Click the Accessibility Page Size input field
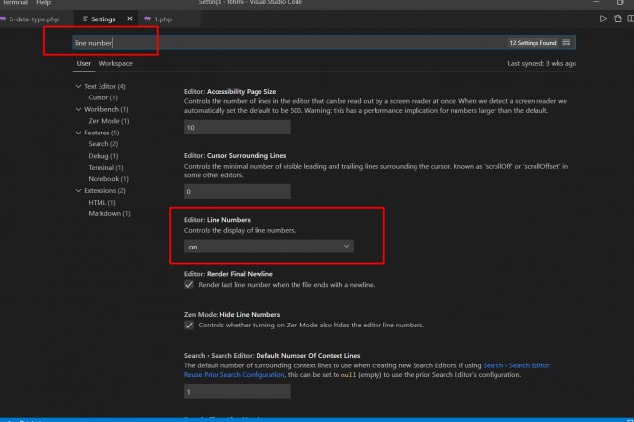This screenshot has width=634, height=422. 237,127
